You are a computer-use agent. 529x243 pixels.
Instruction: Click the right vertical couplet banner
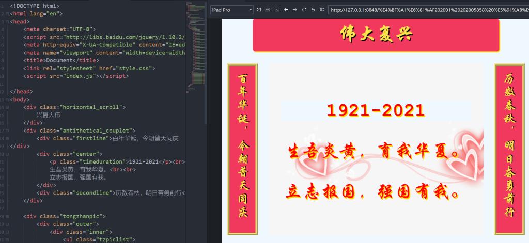pos(509,149)
